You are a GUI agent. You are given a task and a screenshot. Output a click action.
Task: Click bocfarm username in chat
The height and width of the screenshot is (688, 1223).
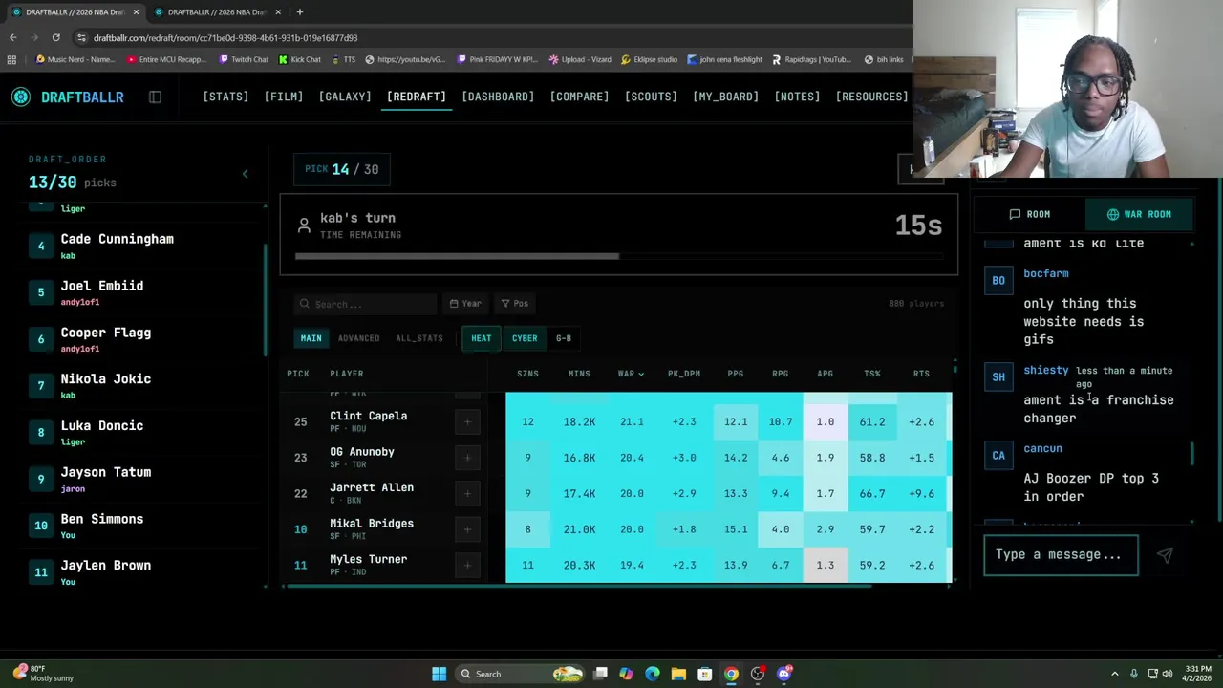(x=1046, y=273)
